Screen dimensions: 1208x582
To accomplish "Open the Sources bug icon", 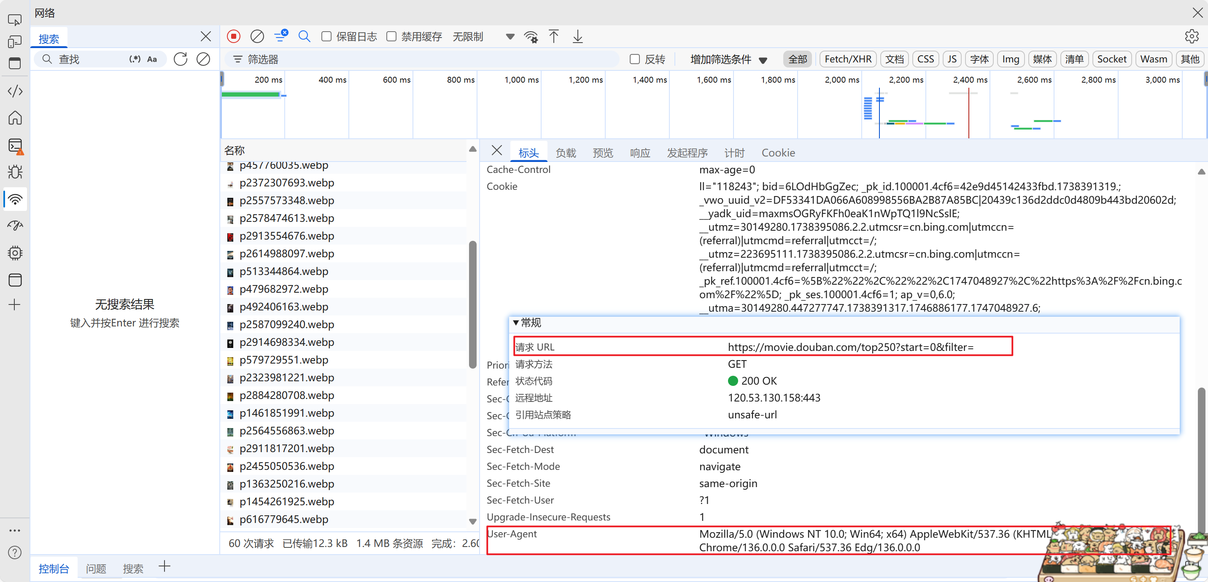I will click(15, 172).
